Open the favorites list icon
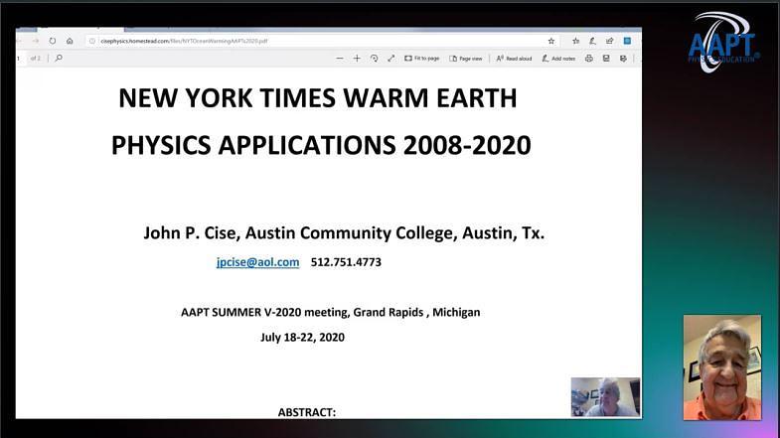The image size is (780, 438). pos(575,41)
